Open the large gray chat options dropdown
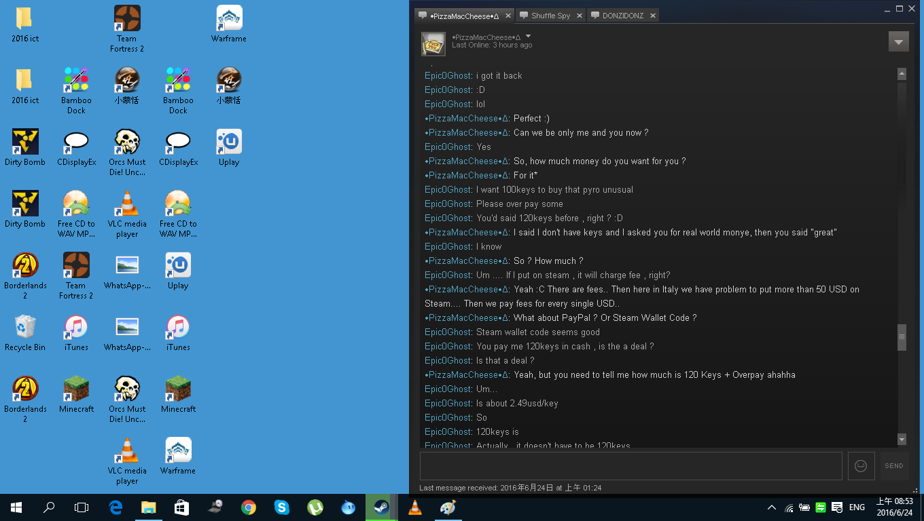This screenshot has height=521, width=924. pyautogui.click(x=898, y=41)
